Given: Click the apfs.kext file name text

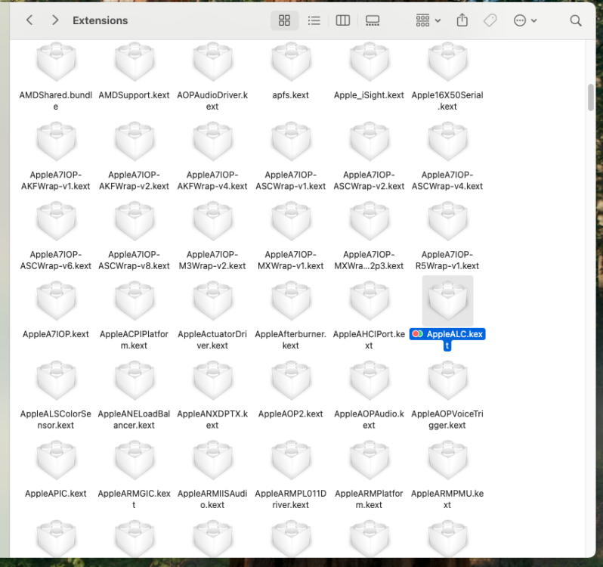Looking at the screenshot, I should 290,95.
